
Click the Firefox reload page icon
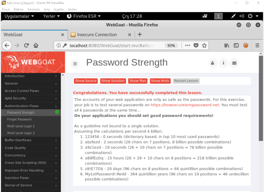26,46
